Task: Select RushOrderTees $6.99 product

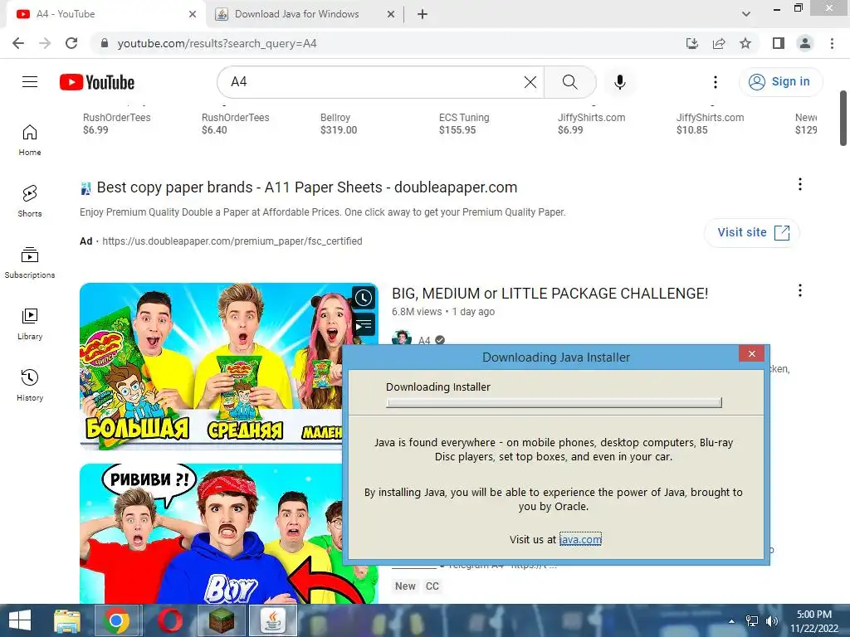Action: tap(116, 124)
